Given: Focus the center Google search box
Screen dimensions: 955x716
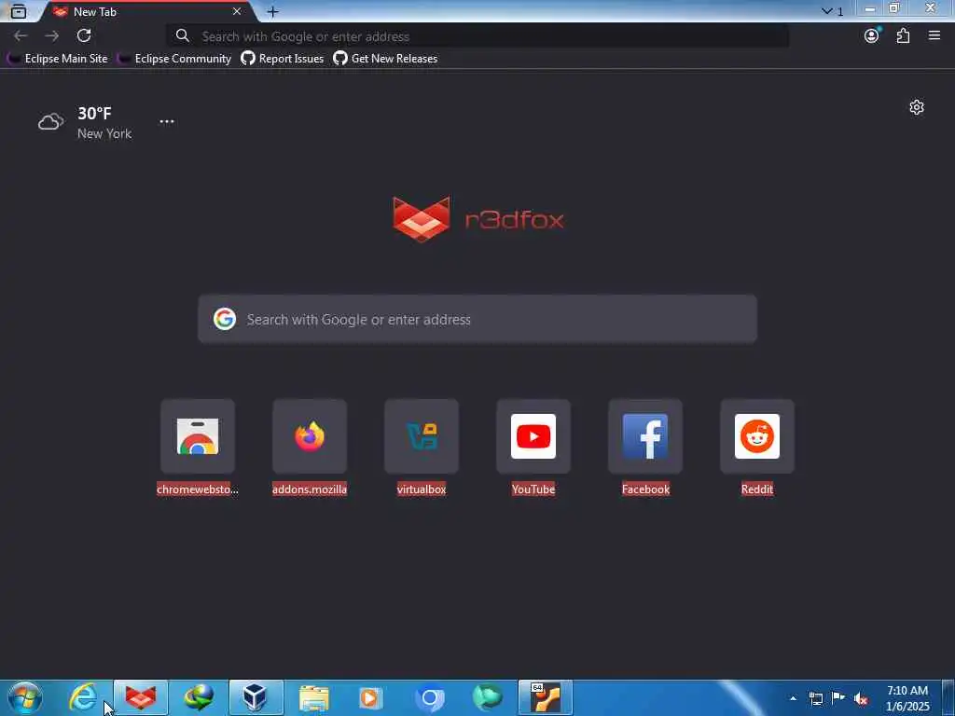Looking at the screenshot, I should click(477, 319).
